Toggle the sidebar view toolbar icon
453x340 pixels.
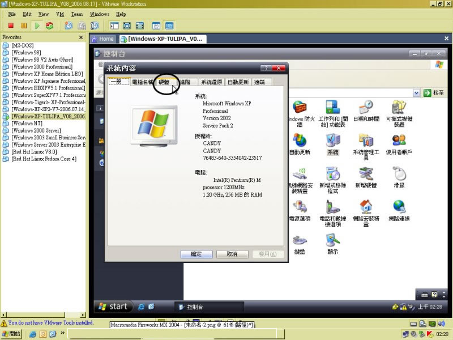pyautogui.click(x=114, y=25)
